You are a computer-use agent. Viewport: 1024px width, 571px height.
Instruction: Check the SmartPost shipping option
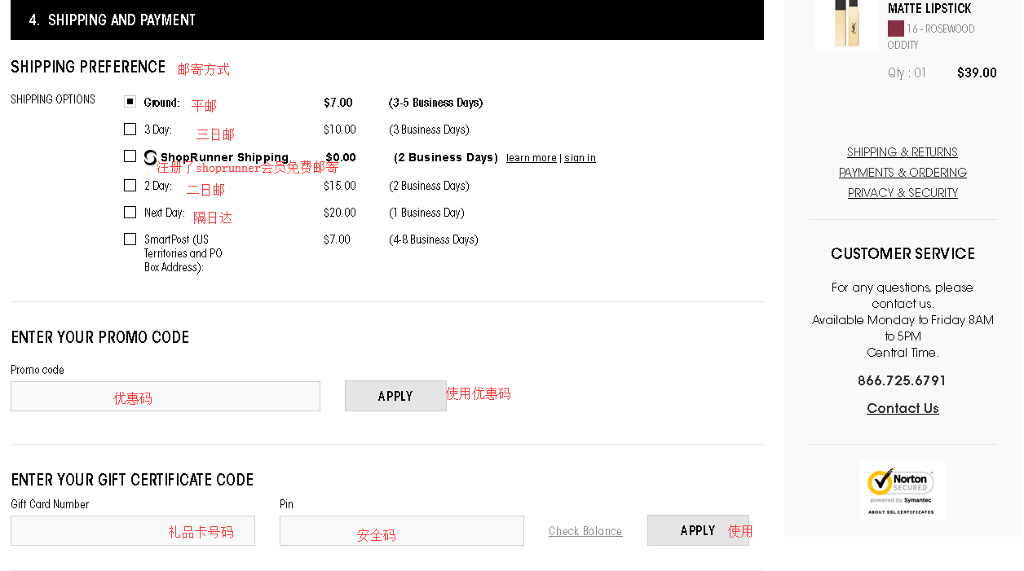pos(130,239)
